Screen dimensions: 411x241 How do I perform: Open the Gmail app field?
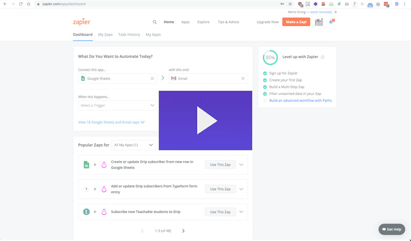pos(208,78)
